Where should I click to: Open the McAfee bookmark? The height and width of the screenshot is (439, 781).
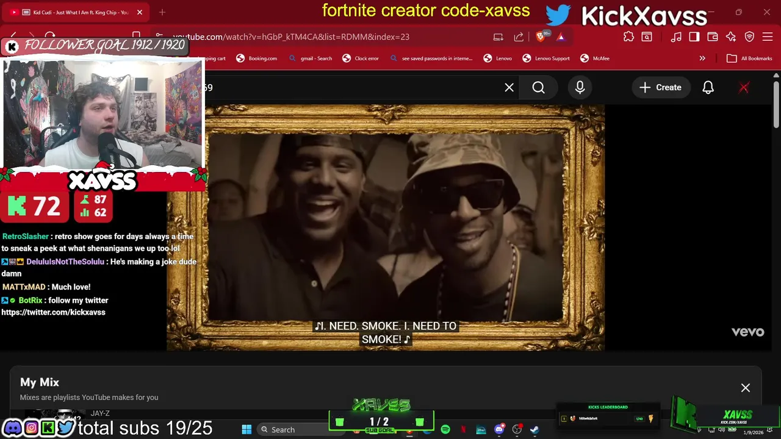595,59
